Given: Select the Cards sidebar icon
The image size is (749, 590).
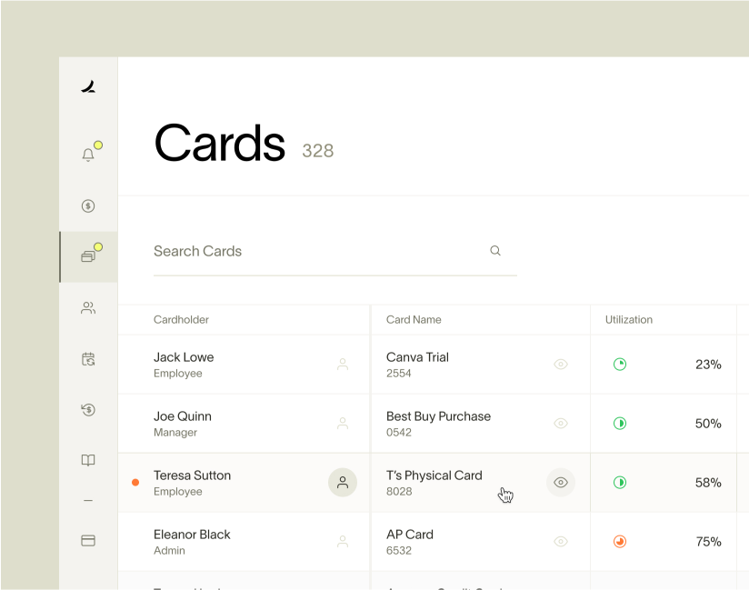Looking at the screenshot, I should [88, 256].
